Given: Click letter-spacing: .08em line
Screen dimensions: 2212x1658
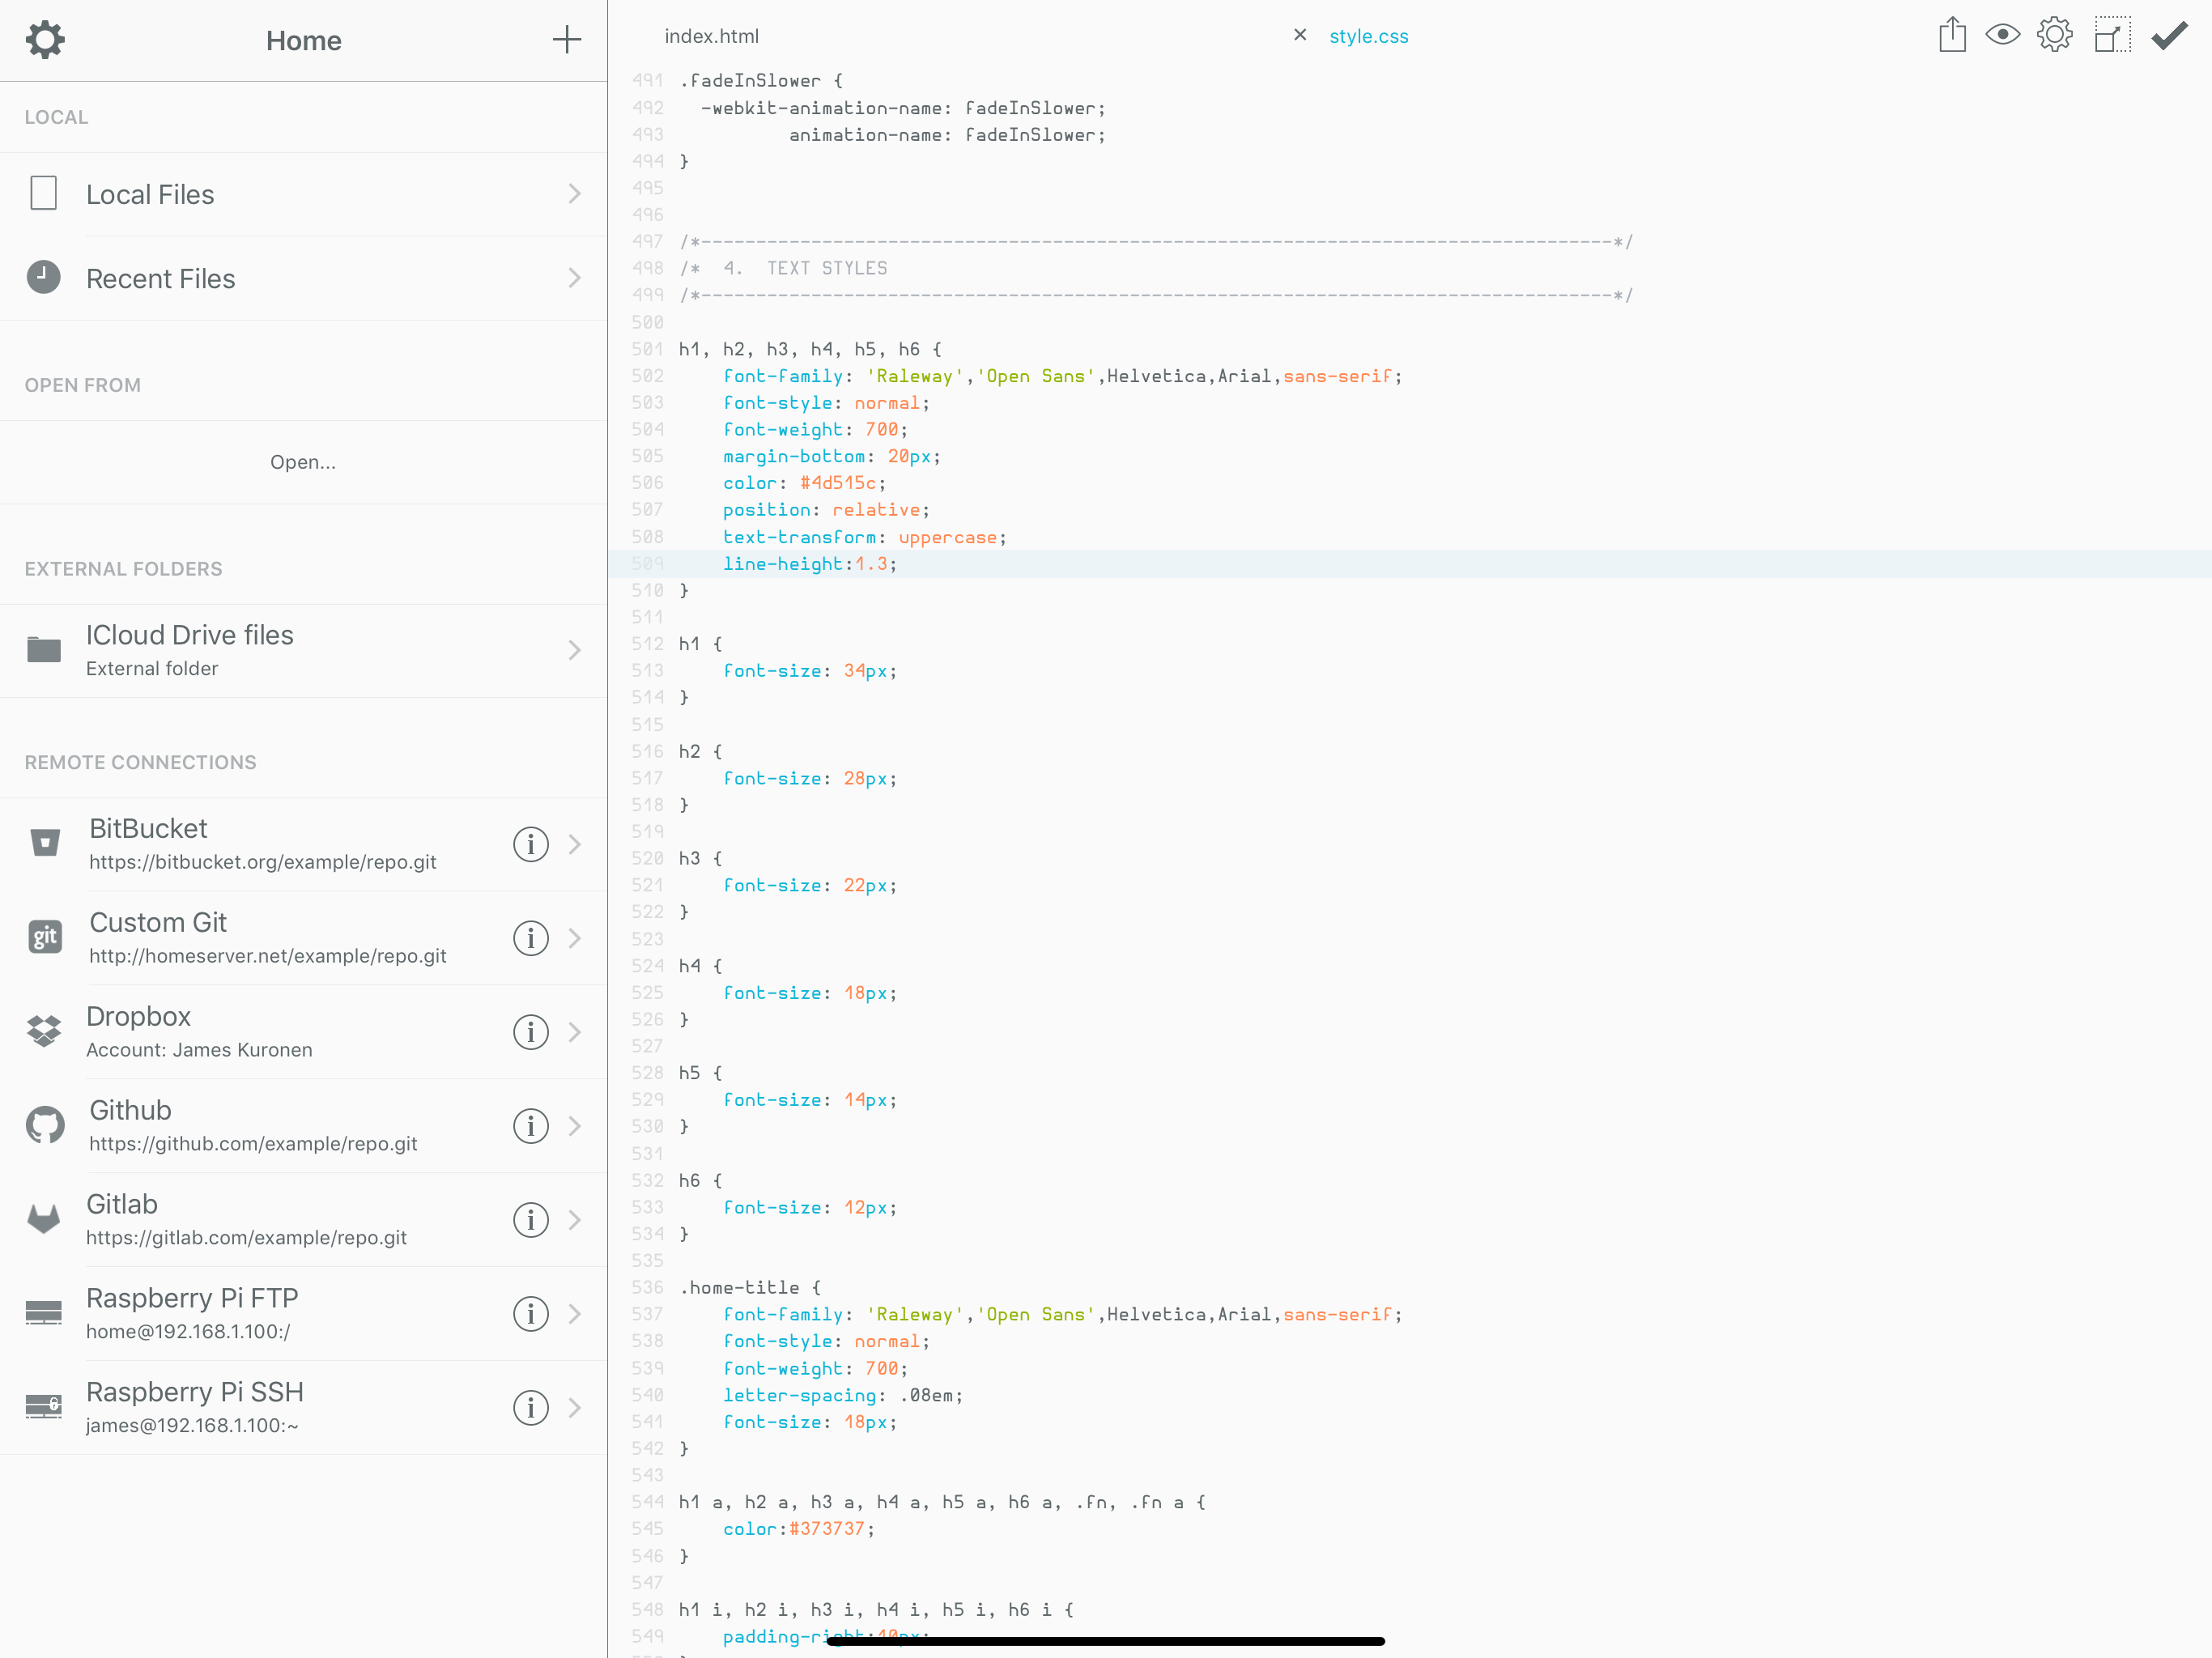Looking at the screenshot, I should click(843, 1395).
